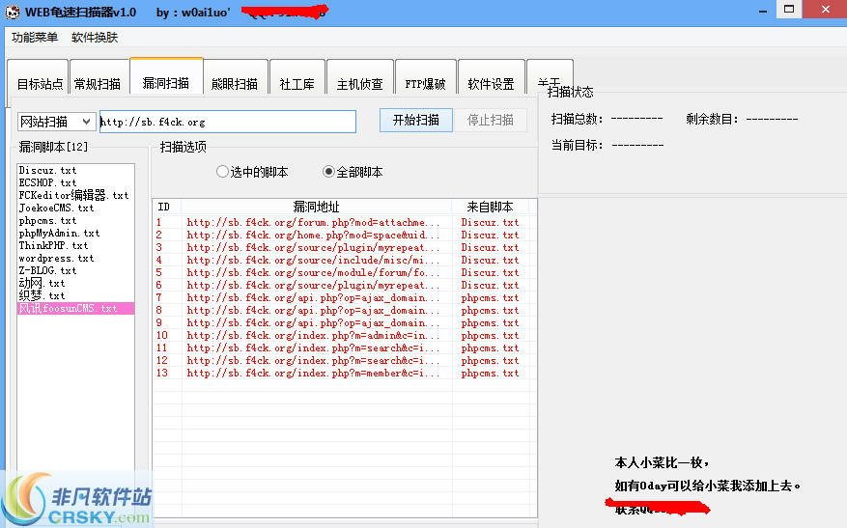Image resolution: width=847 pixels, height=528 pixels.
Task: Select result row 2 home.php?mod=space URL
Action: 313,235
